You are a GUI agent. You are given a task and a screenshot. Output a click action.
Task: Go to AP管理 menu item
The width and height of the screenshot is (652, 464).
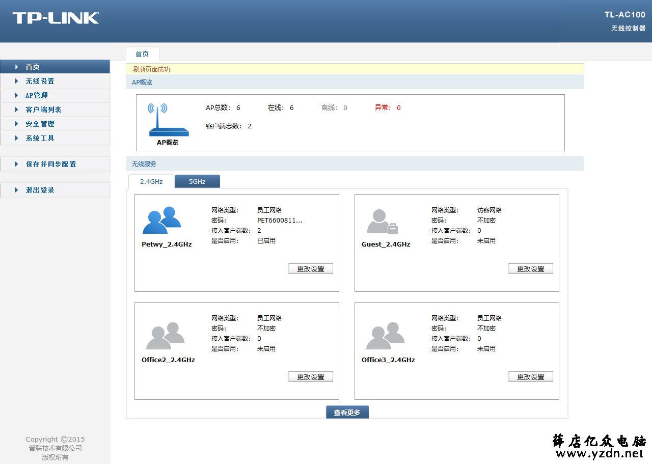pos(55,95)
